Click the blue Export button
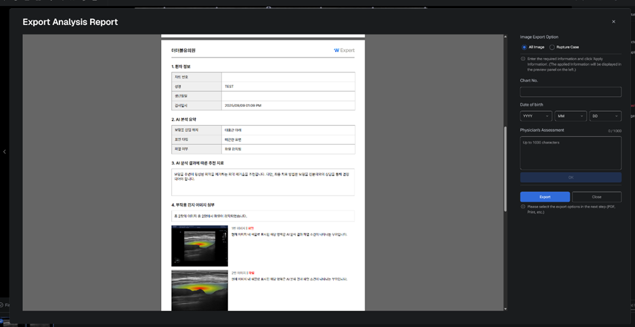The width and height of the screenshot is (635, 327). [x=544, y=197]
